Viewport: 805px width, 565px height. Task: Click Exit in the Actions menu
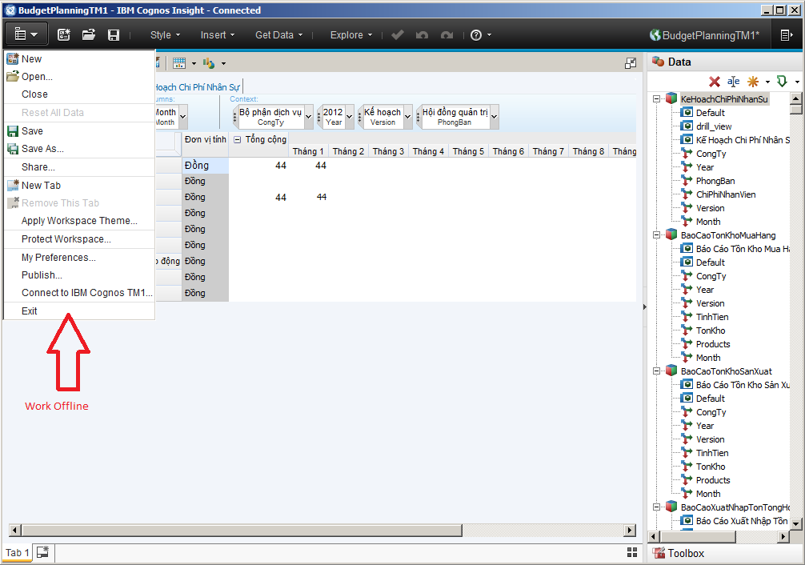(x=79, y=311)
